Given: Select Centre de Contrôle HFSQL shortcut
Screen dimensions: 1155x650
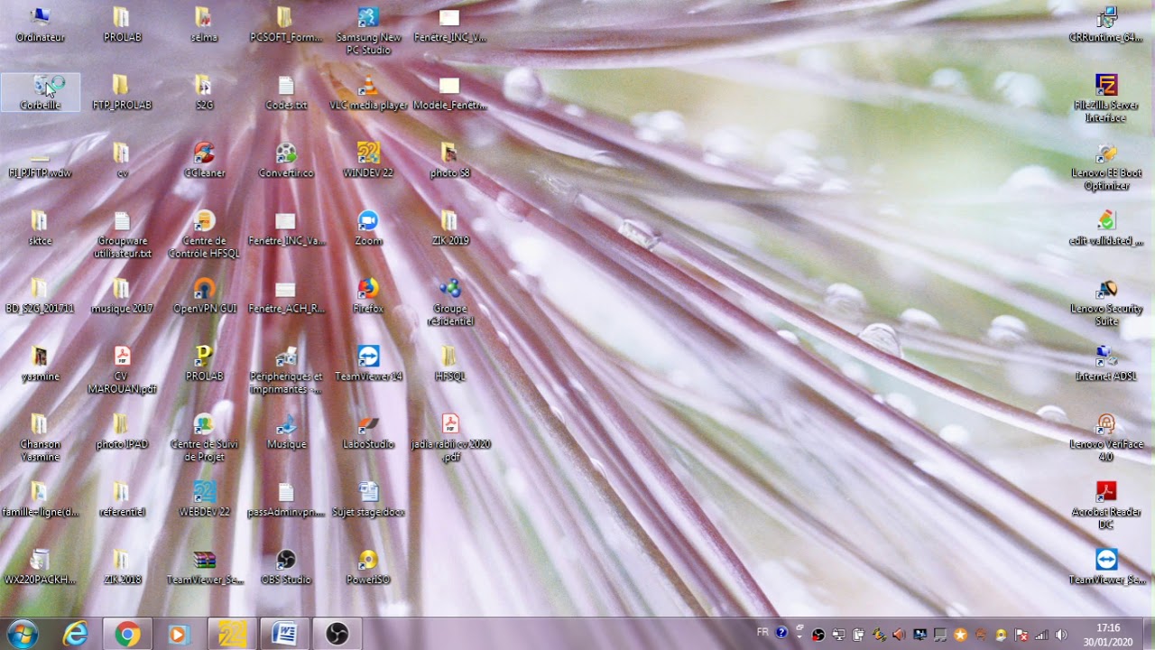Looking at the screenshot, I should (x=205, y=234).
